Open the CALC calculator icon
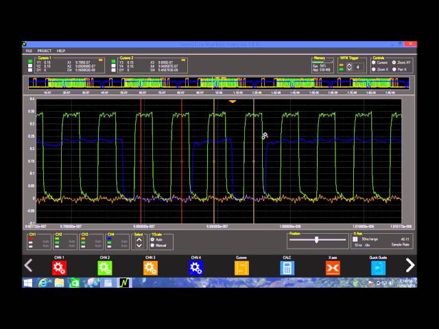 click(x=287, y=268)
